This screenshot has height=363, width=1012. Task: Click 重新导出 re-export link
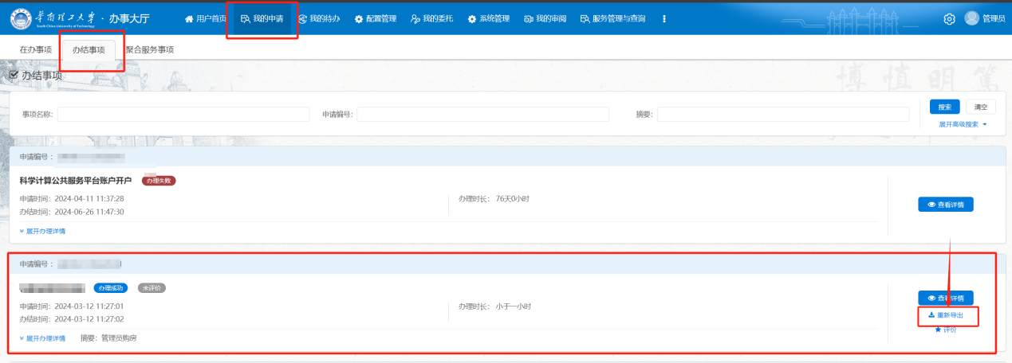947,315
